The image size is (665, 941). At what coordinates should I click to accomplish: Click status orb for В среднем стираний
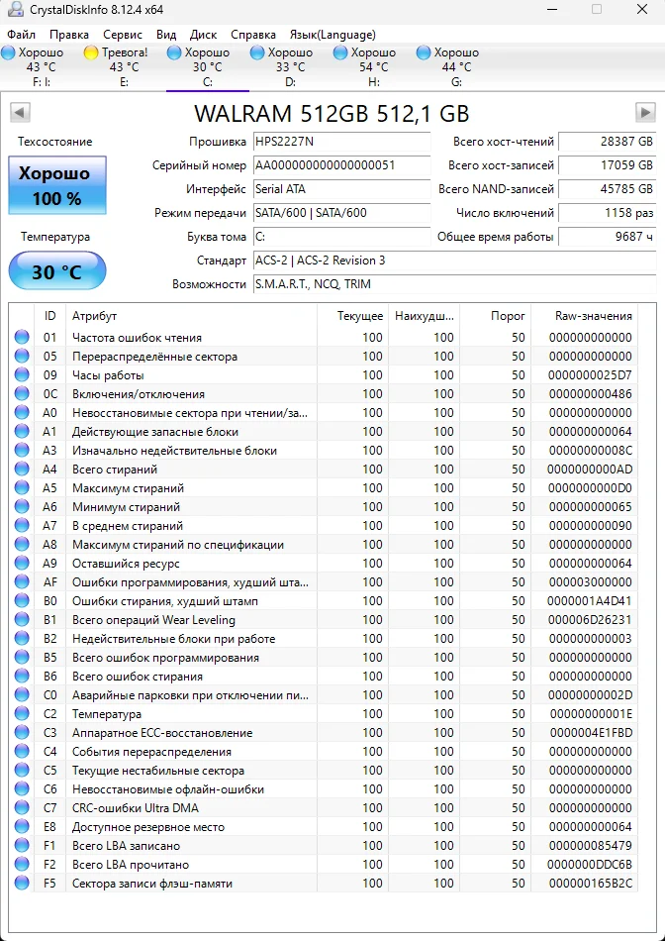(x=22, y=526)
